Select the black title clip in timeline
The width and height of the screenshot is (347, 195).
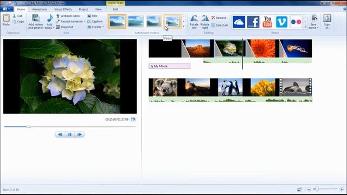coord(165,48)
